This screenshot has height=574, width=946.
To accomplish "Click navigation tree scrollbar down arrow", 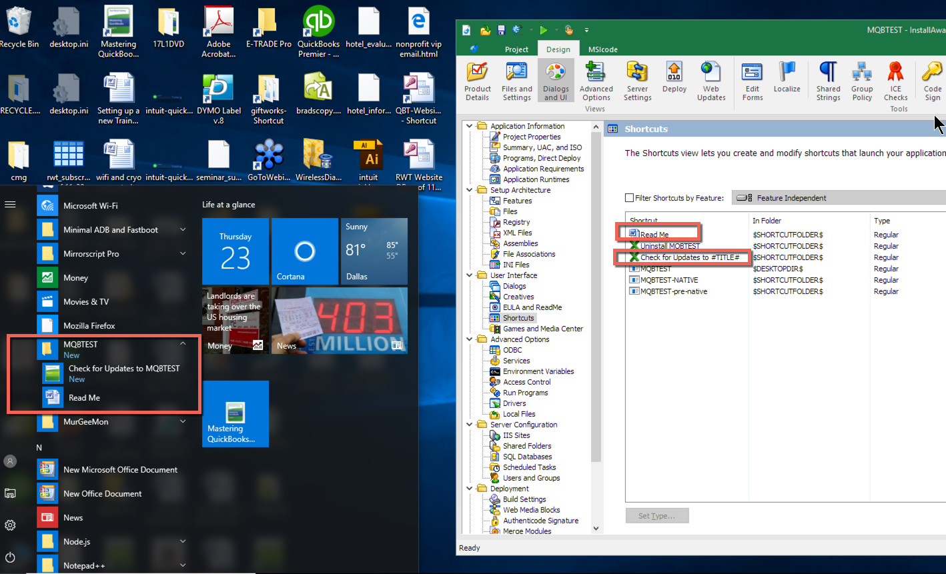I will [x=596, y=529].
